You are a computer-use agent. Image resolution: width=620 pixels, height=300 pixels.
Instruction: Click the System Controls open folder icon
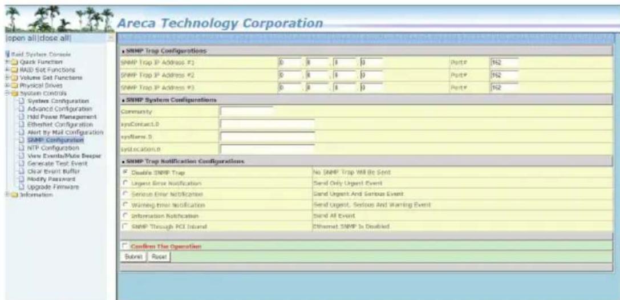tap(15, 94)
